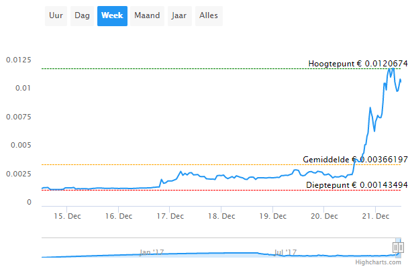Click the 19. Dec axis label
Screen dimensions: 408x267
pos(273,216)
